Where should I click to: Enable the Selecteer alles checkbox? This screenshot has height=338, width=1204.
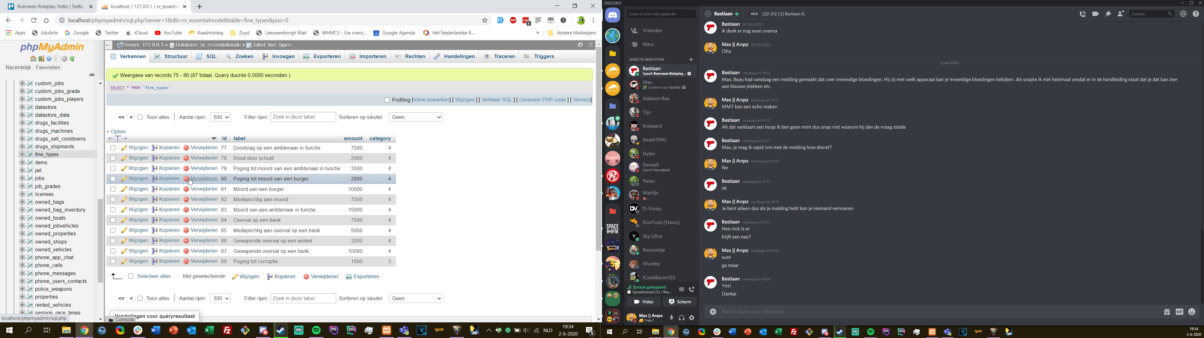click(x=131, y=276)
